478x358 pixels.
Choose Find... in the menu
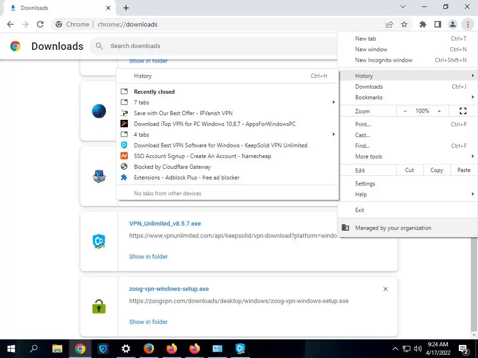[408, 146]
